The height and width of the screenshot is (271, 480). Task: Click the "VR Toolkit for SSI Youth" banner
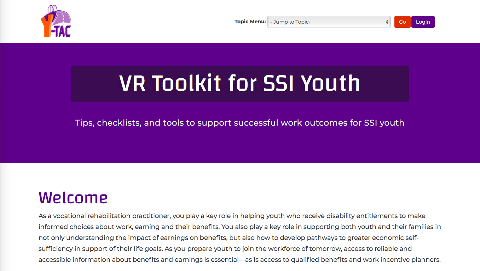(x=240, y=83)
